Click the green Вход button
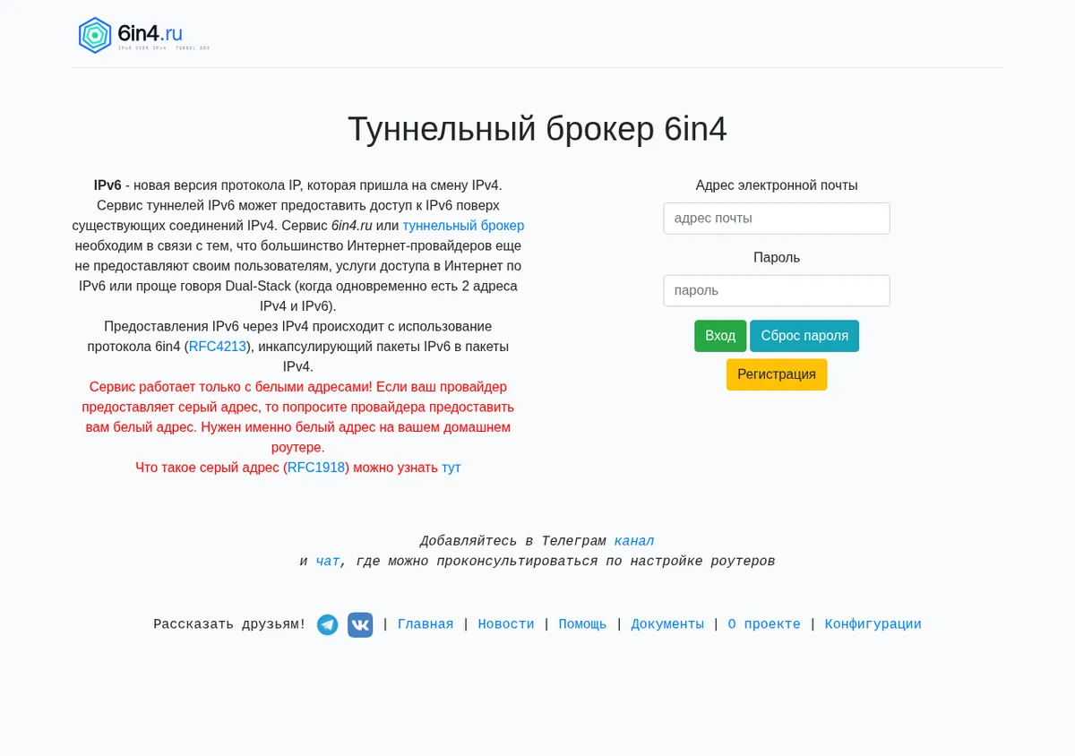 (720, 336)
